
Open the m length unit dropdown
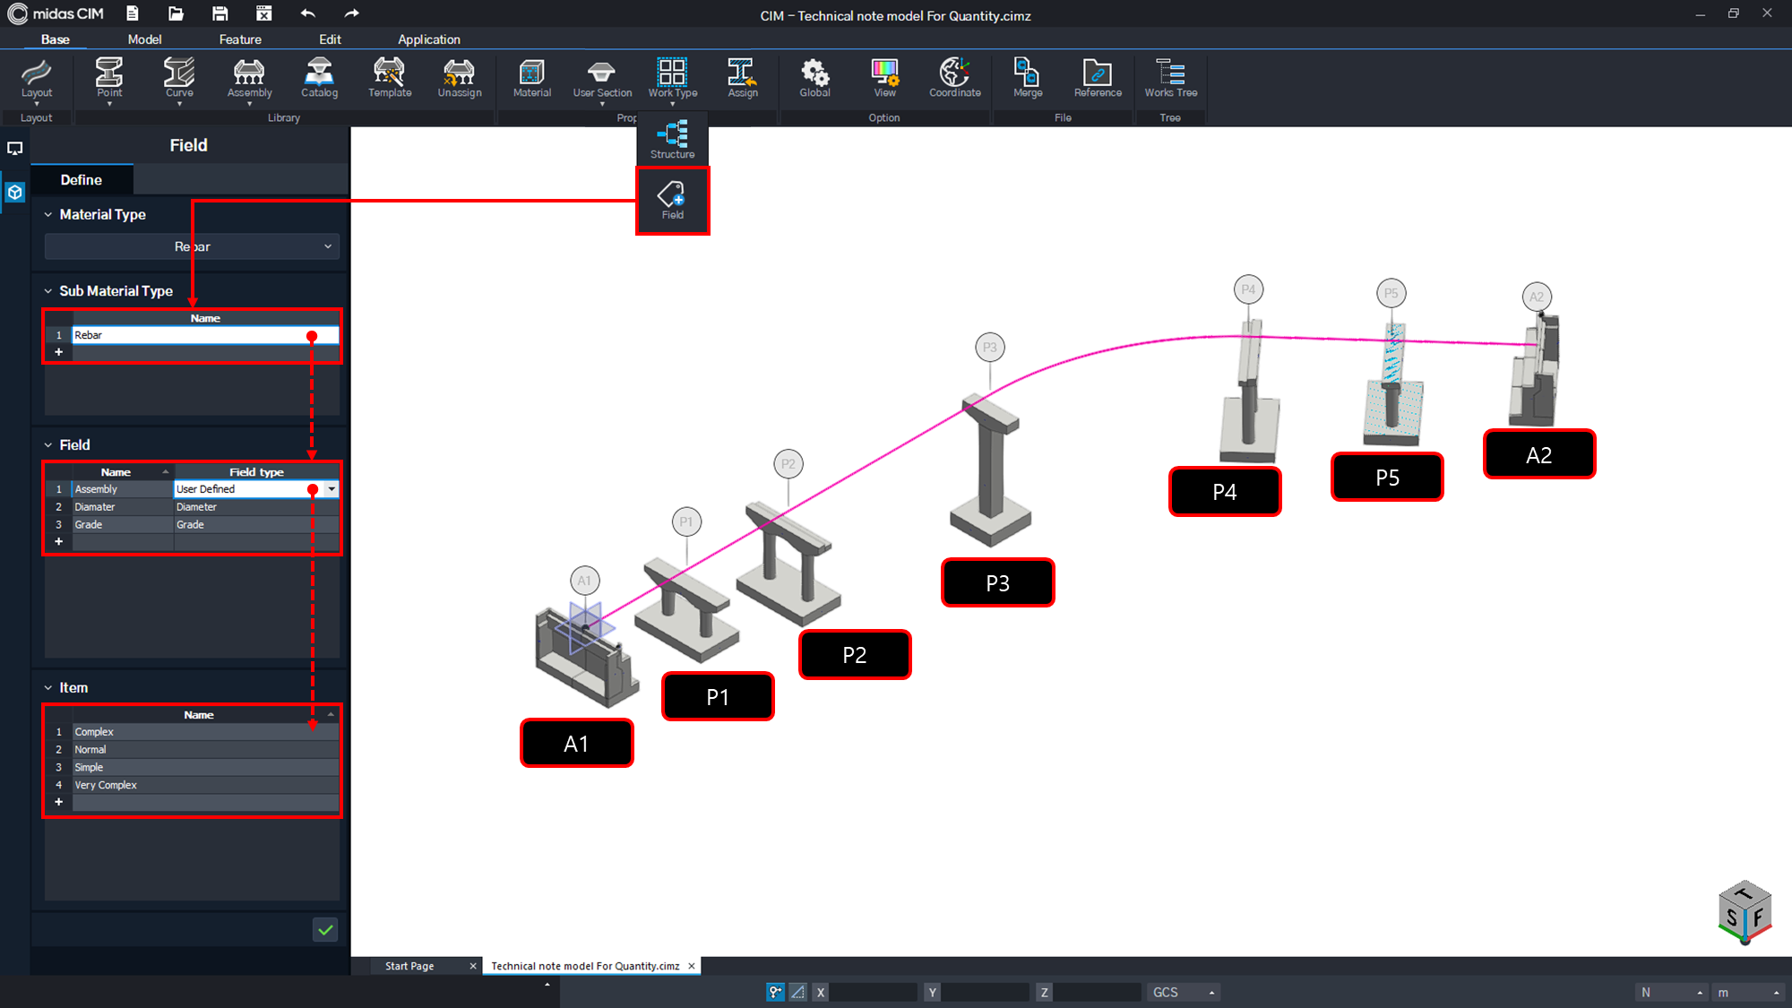tap(1747, 992)
